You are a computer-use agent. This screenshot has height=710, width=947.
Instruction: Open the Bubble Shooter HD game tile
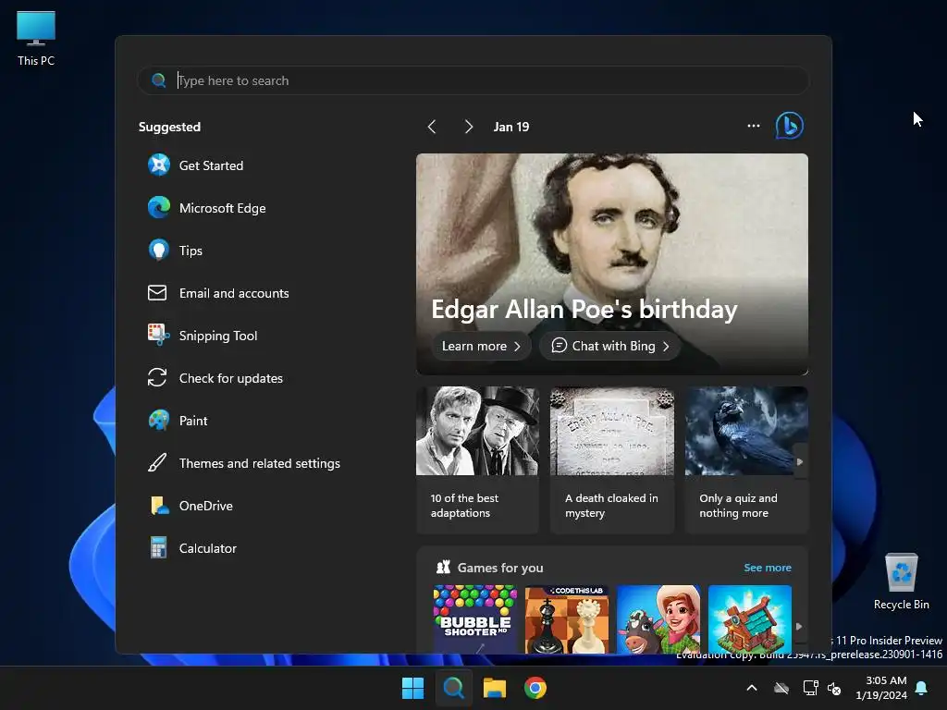point(475,618)
